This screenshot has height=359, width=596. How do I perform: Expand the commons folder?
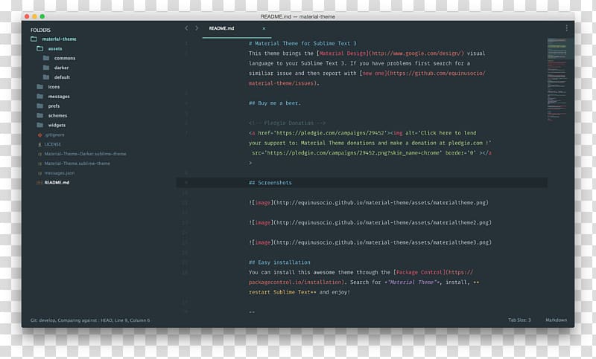tap(65, 58)
